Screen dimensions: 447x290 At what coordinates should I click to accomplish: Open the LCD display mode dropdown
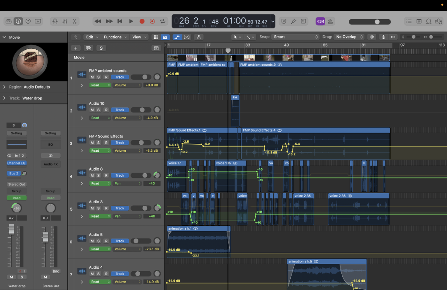(x=273, y=21)
